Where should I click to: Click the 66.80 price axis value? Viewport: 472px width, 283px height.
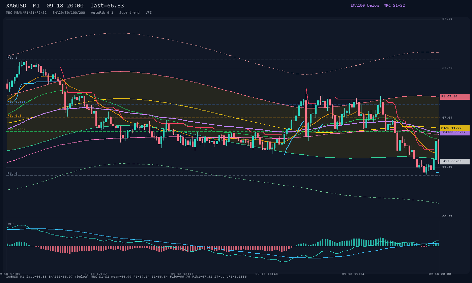tap(447, 167)
